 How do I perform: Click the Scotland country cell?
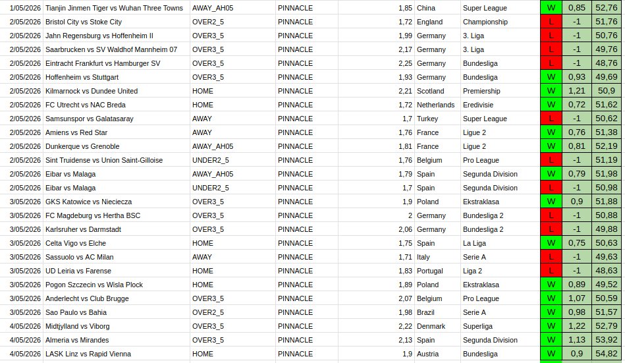437,91
